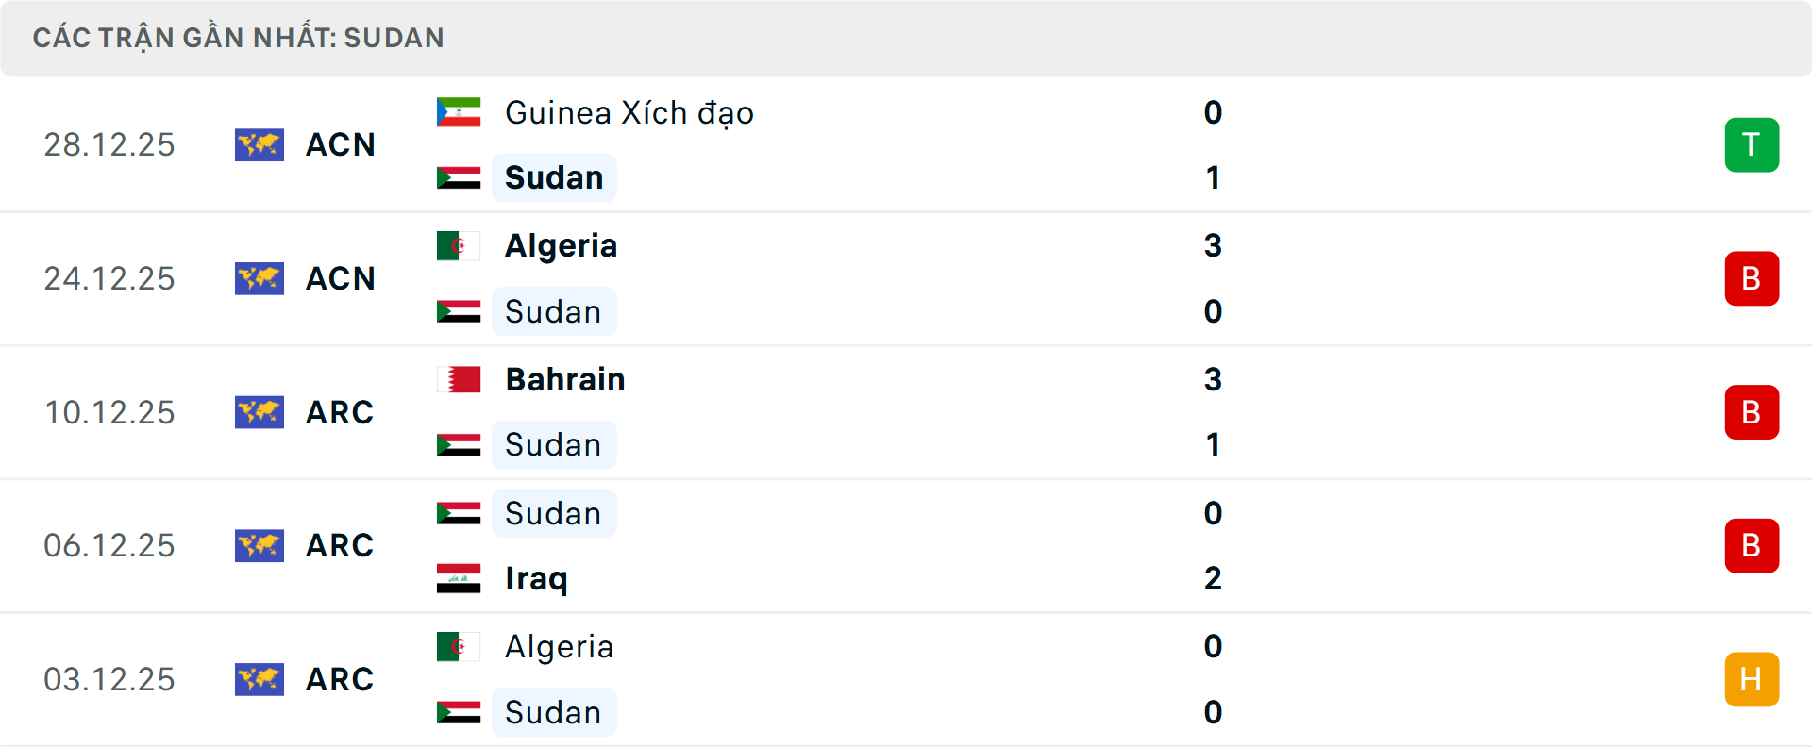Click the red B badge beside the Iraq match
The height and width of the screenshot is (747, 1812).
click(1752, 545)
